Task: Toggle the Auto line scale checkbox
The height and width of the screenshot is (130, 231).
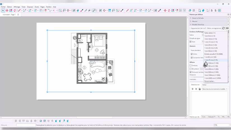Action: 190,42
